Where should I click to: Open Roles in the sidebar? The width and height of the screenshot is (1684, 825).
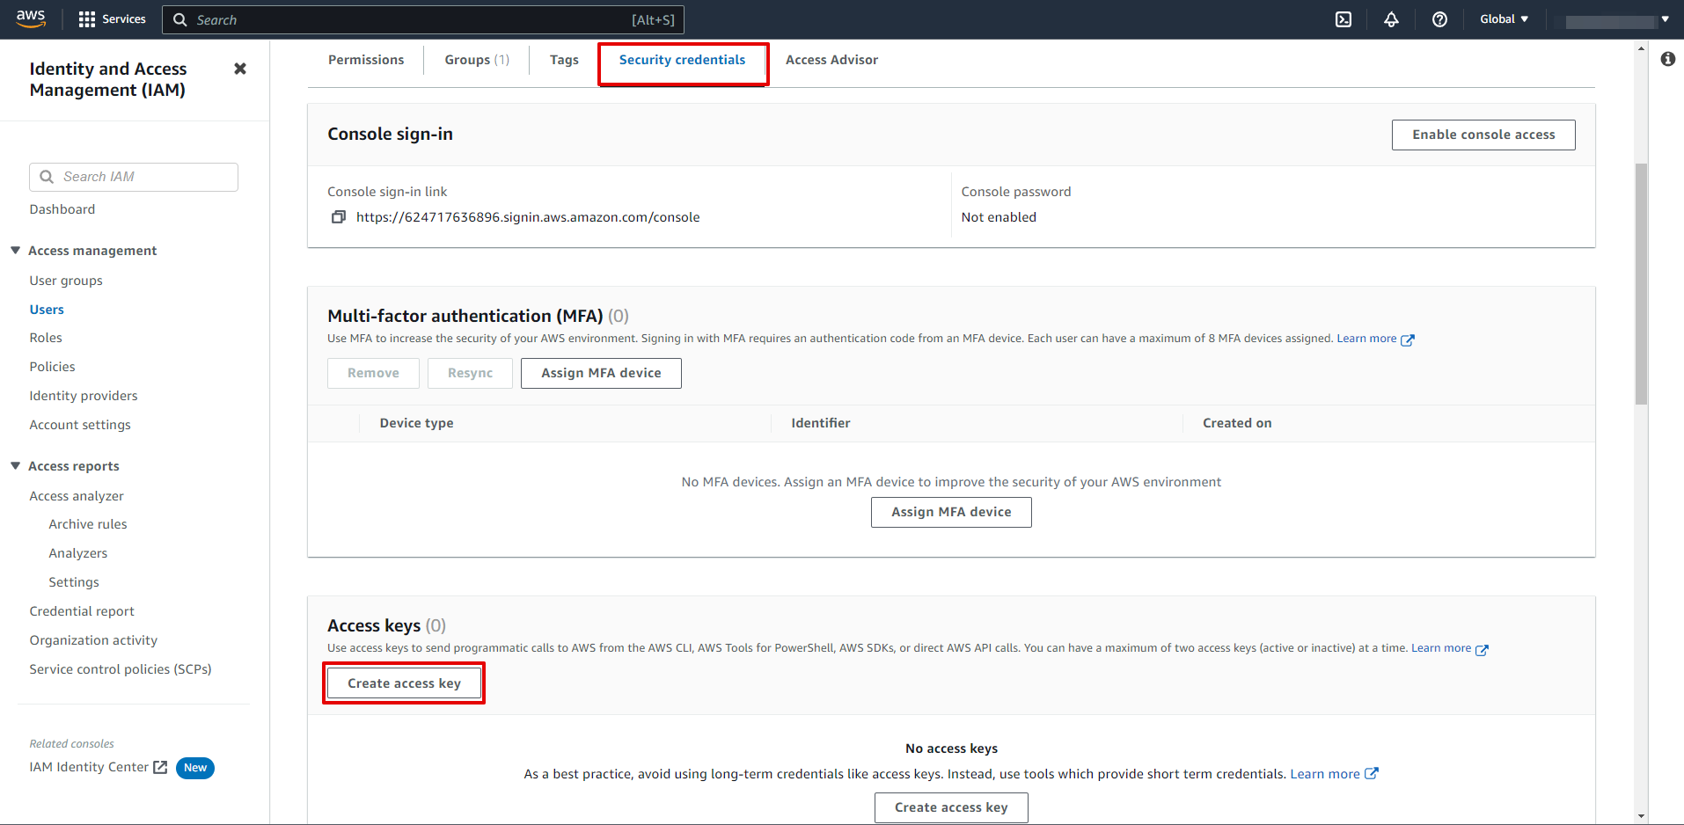pyautogui.click(x=46, y=338)
